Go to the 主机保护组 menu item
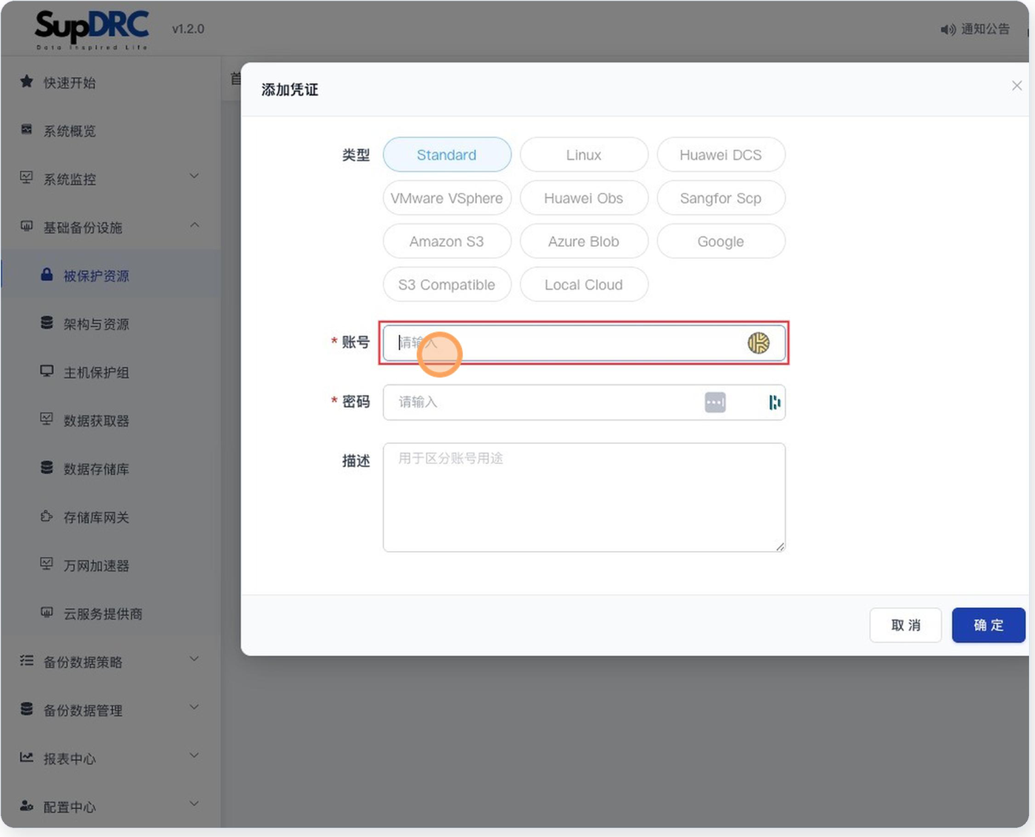 click(x=111, y=372)
